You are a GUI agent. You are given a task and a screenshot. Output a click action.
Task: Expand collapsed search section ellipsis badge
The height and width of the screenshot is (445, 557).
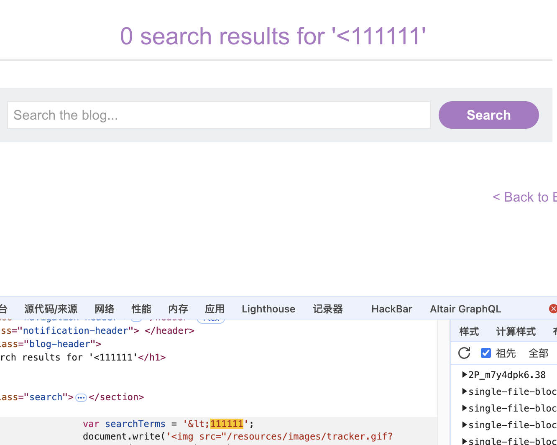pos(81,397)
